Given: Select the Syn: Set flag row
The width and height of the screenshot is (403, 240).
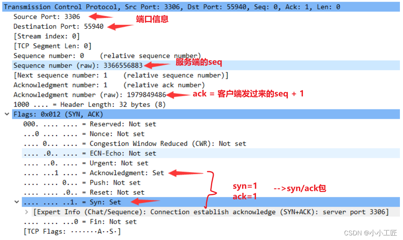Looking at the screenshot, I should pos(211,202).
